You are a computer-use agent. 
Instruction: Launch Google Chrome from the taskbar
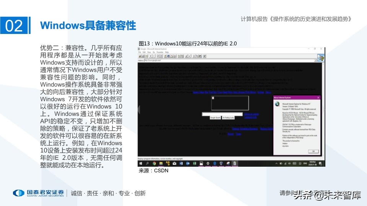tap(154, 164)
